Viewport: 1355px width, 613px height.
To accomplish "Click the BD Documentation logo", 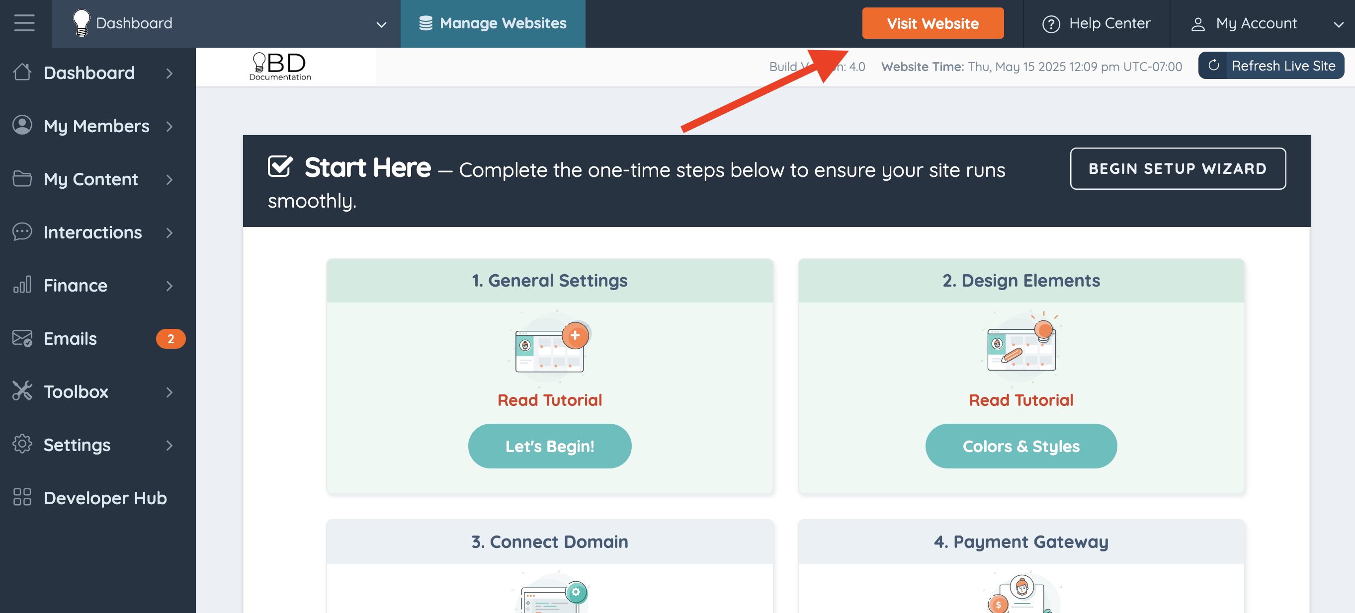I will tap(280, 67).
